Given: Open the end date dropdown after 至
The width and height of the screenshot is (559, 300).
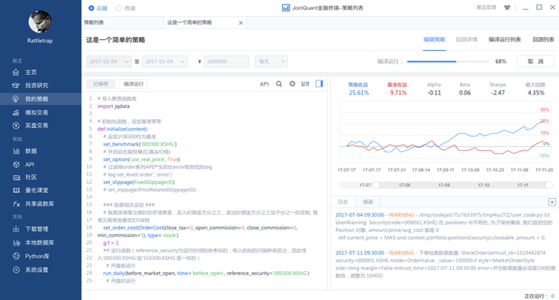Looking at the screenshot, I should click(x=164, y=61).
